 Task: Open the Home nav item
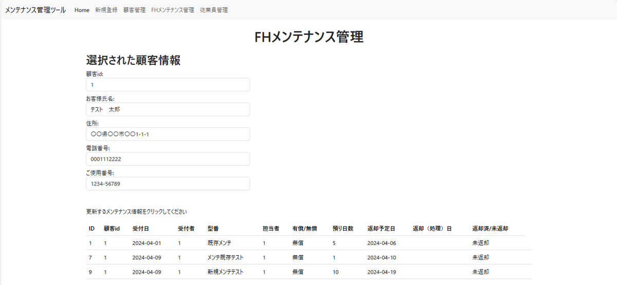click(x=82, y=10)
